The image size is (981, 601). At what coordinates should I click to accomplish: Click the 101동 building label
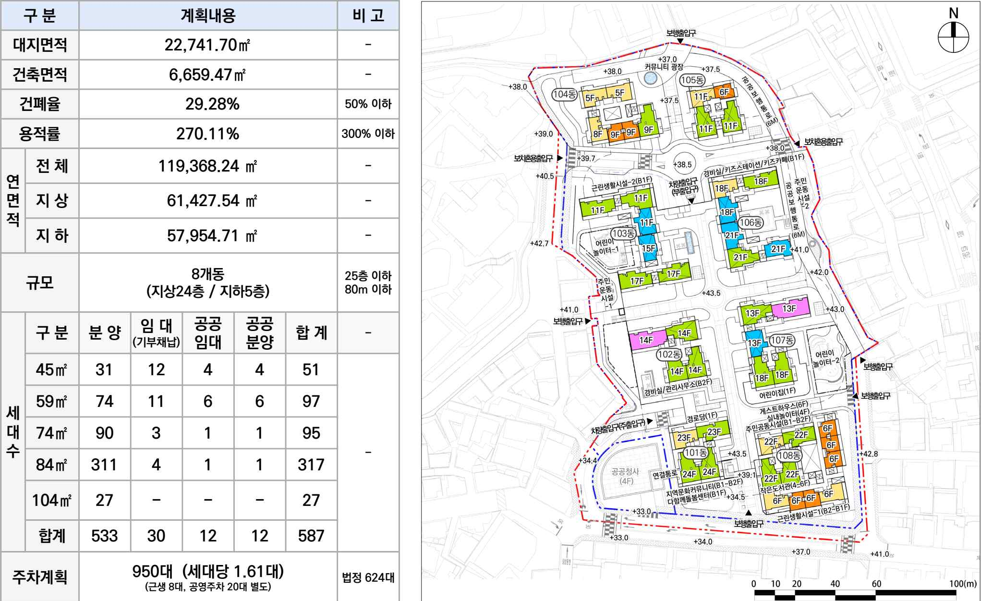(x=696, y=453)
